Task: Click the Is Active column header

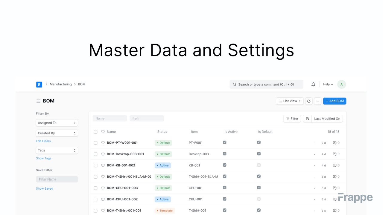Action: pyautogui.click(x=231, y=132)
